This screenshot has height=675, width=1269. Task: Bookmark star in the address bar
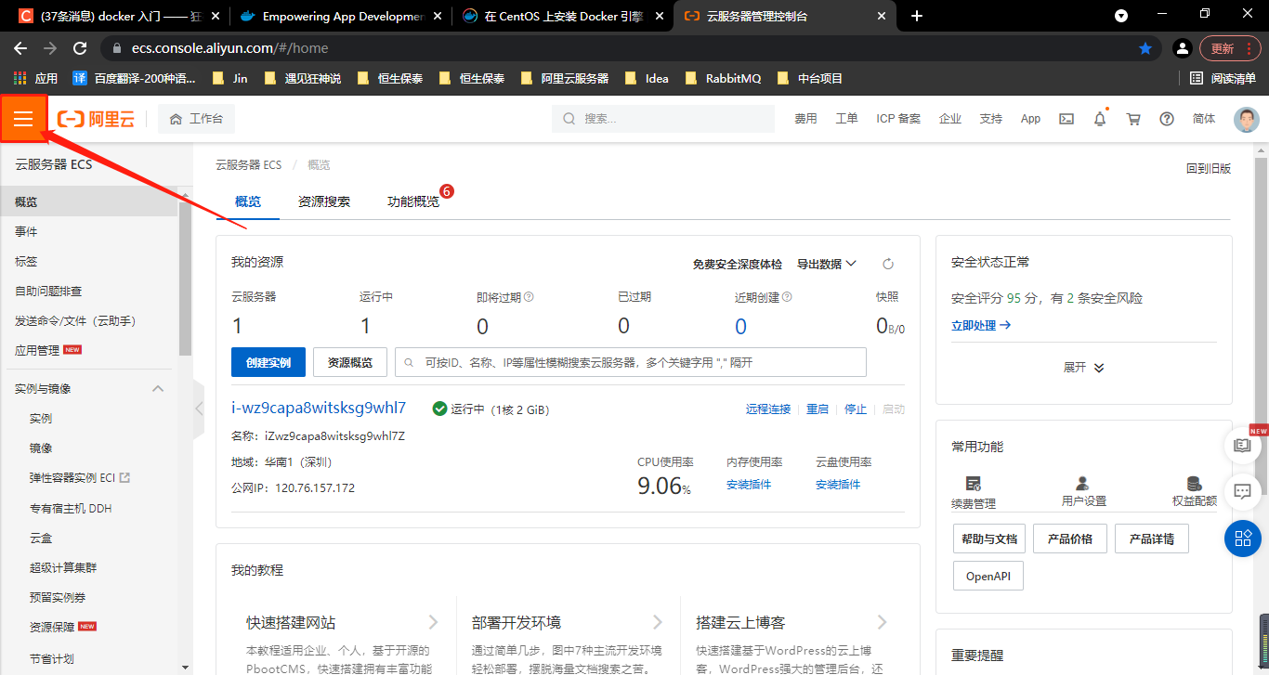(x=1145, y=48)
